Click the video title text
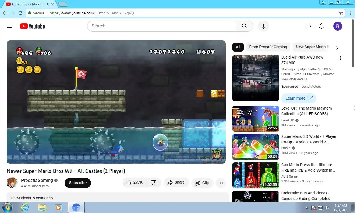355x213 pixels. [66, 171]
